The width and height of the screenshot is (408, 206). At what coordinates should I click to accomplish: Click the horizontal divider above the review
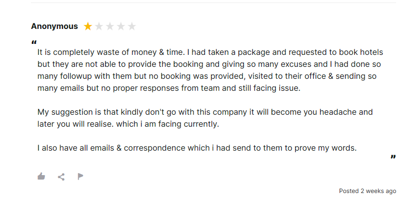pyautogui.click(x=213, y=3)
